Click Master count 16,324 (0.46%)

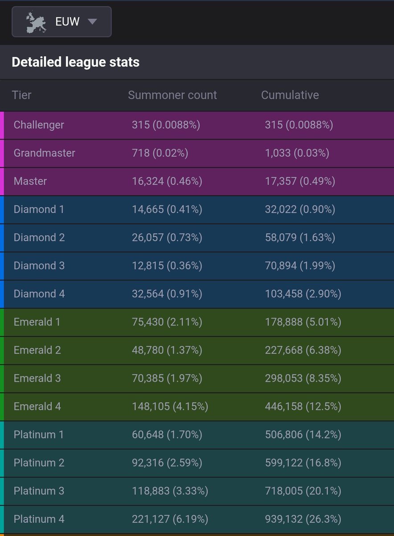(167, 181)
